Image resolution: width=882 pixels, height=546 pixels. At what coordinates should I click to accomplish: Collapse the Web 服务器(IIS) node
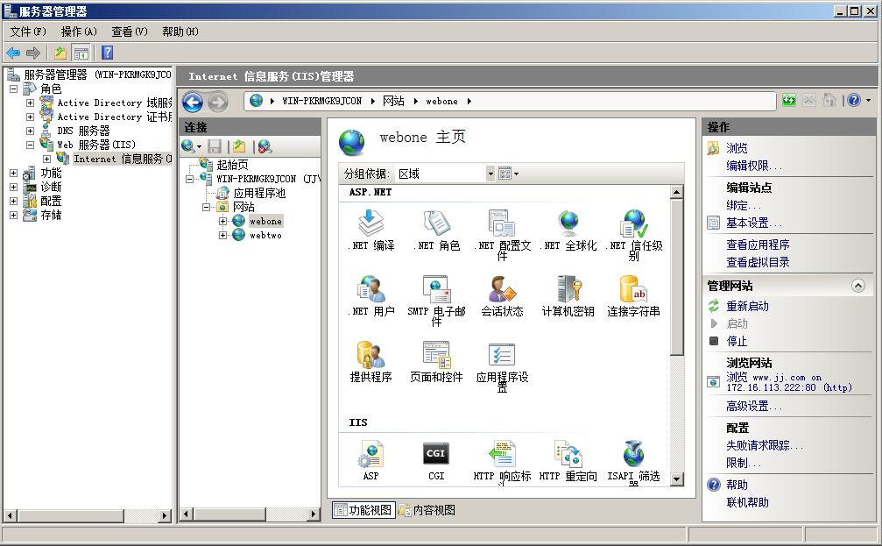tap(31, 145)
